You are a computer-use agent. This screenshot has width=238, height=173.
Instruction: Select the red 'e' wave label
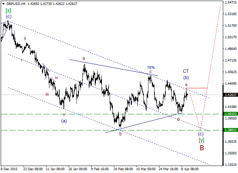186,85
